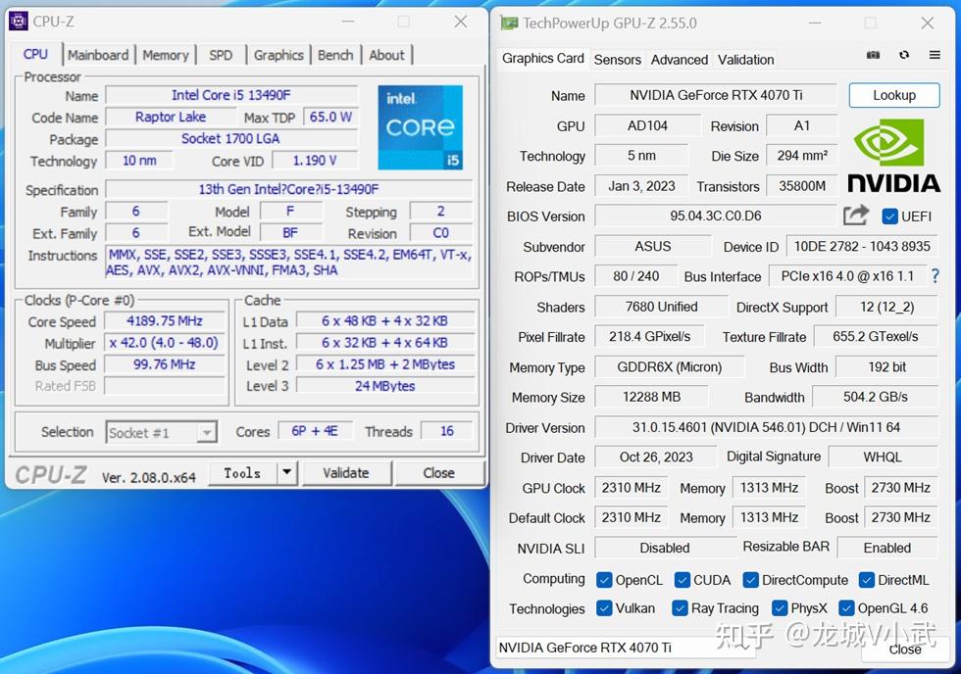Toggle the UEFI checkbox
Viewport: 961px width, 674px height.
pos(890,217)
